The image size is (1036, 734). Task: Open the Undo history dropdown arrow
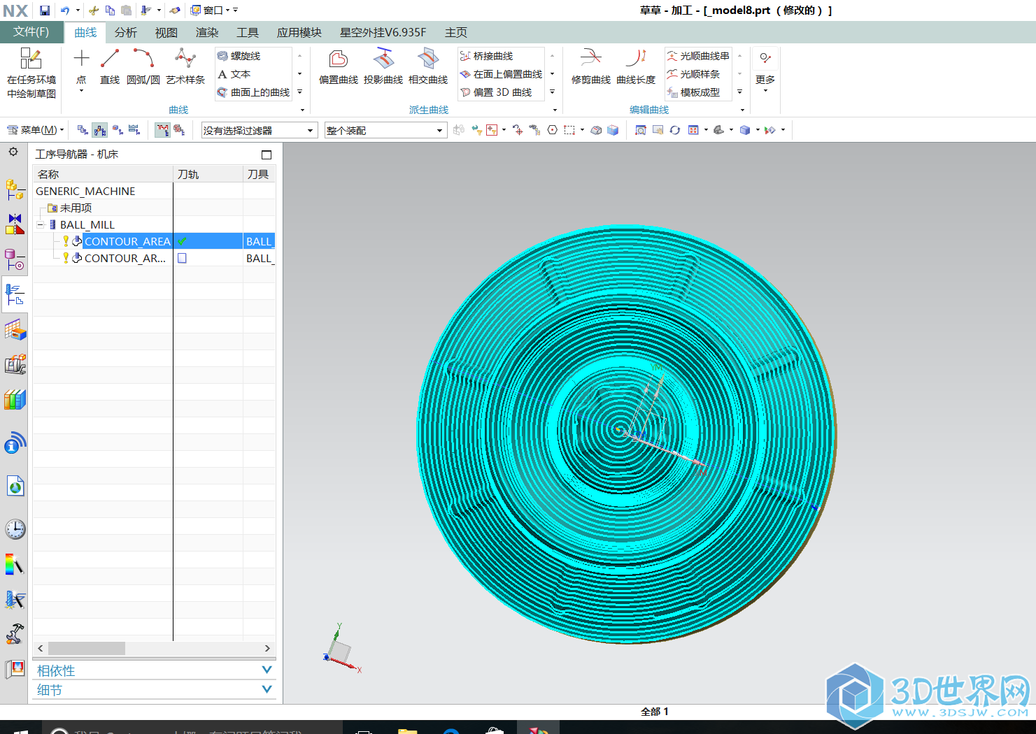coord(78,10)
